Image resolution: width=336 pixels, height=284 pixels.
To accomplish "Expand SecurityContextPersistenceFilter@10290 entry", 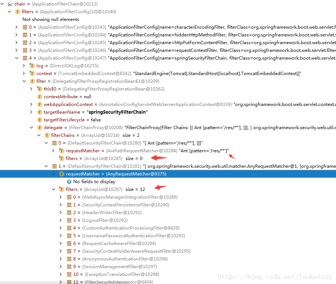I will [x=61, y=205].
